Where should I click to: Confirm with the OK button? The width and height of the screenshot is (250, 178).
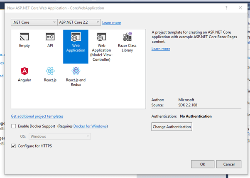click(203, 164)
